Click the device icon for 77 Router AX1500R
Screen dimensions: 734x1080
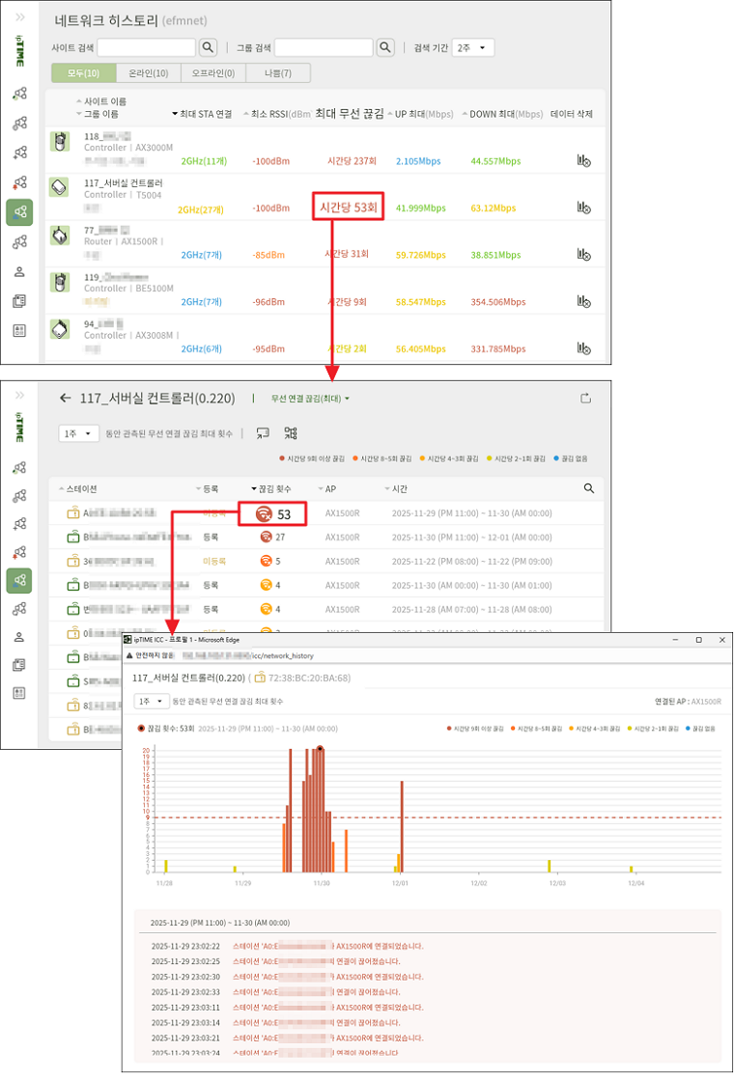tap(60, 235)
